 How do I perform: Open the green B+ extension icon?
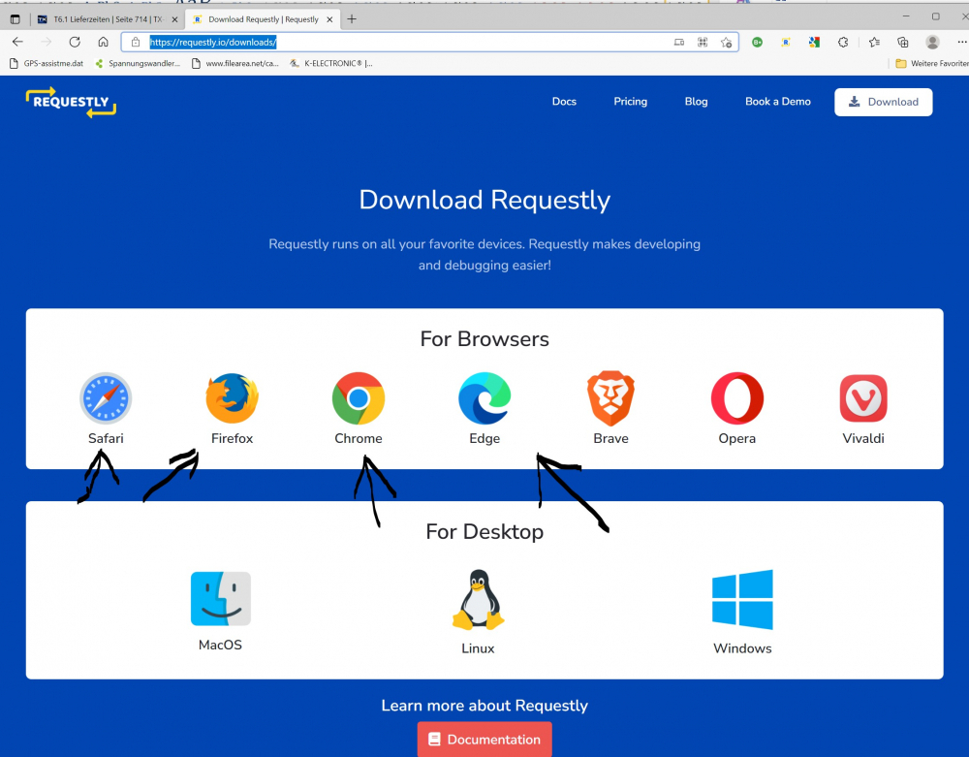click(757, 42)
